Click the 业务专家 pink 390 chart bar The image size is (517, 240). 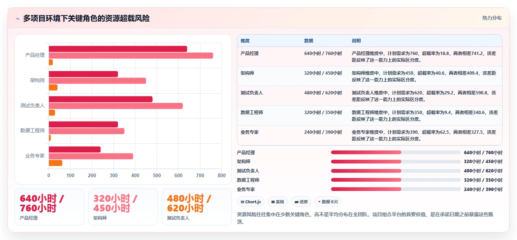(91, 156)
